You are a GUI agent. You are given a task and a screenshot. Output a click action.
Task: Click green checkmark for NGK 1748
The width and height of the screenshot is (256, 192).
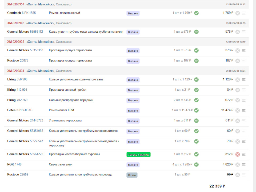pyautogui.click(x=197, y=164)
